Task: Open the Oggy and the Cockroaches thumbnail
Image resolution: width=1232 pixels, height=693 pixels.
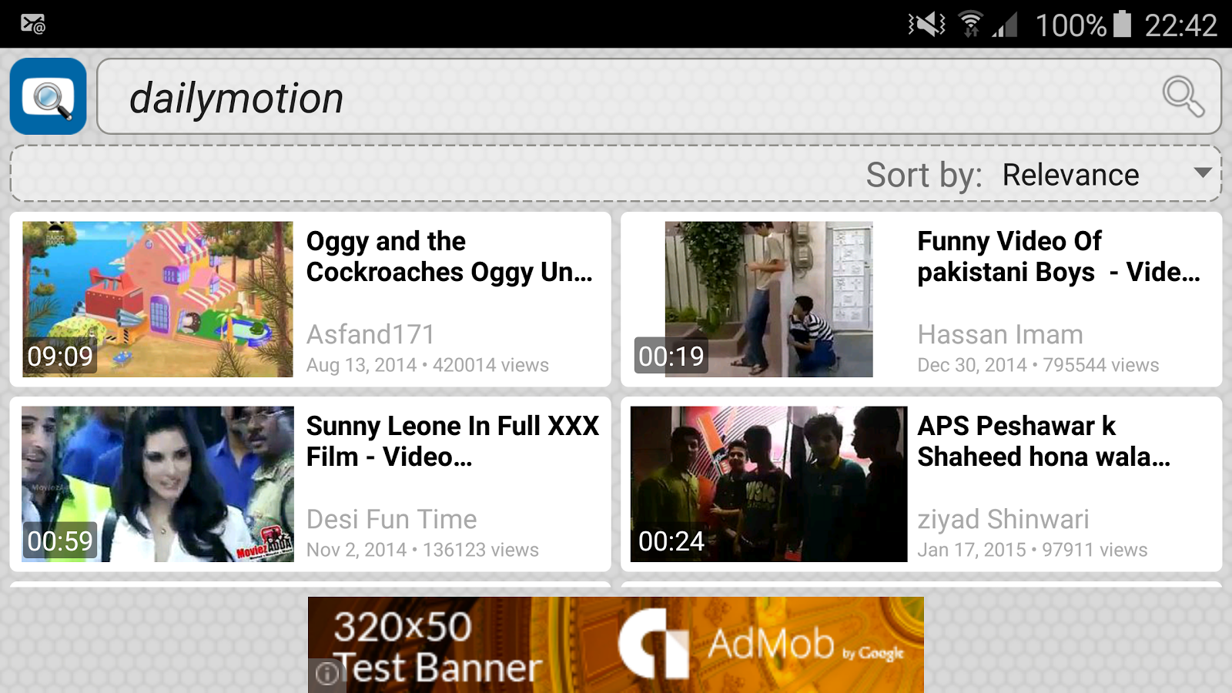Action: point(158,300)
